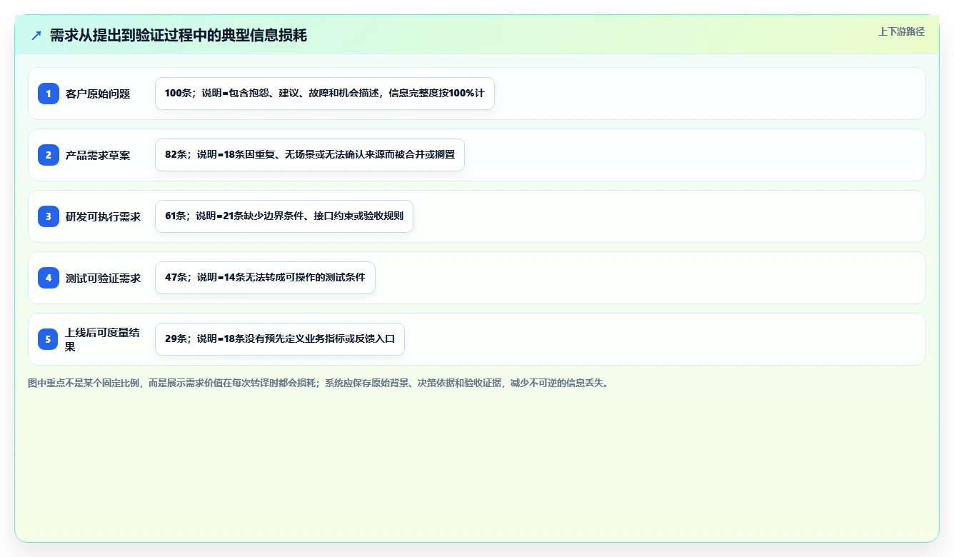Click the 上下游路径 label at top right

pos(901,31)
